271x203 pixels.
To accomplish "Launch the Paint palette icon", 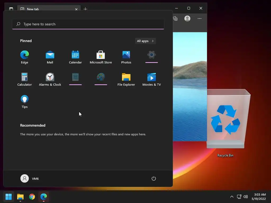I will (x=101, y=77).
